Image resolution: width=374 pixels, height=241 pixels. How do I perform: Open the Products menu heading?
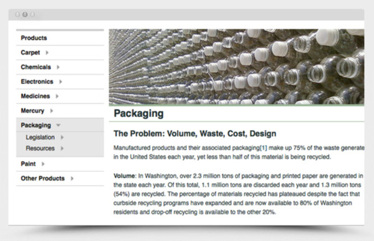(x=34, y=38)
